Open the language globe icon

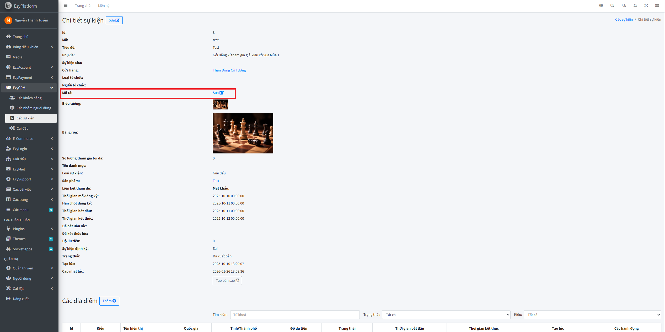(x=601, y=5)
